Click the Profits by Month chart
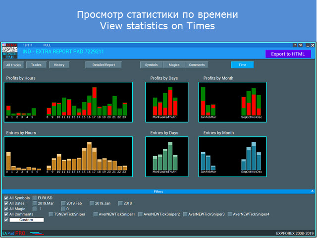This screenshot has width=317, height=238. [232, 102]
